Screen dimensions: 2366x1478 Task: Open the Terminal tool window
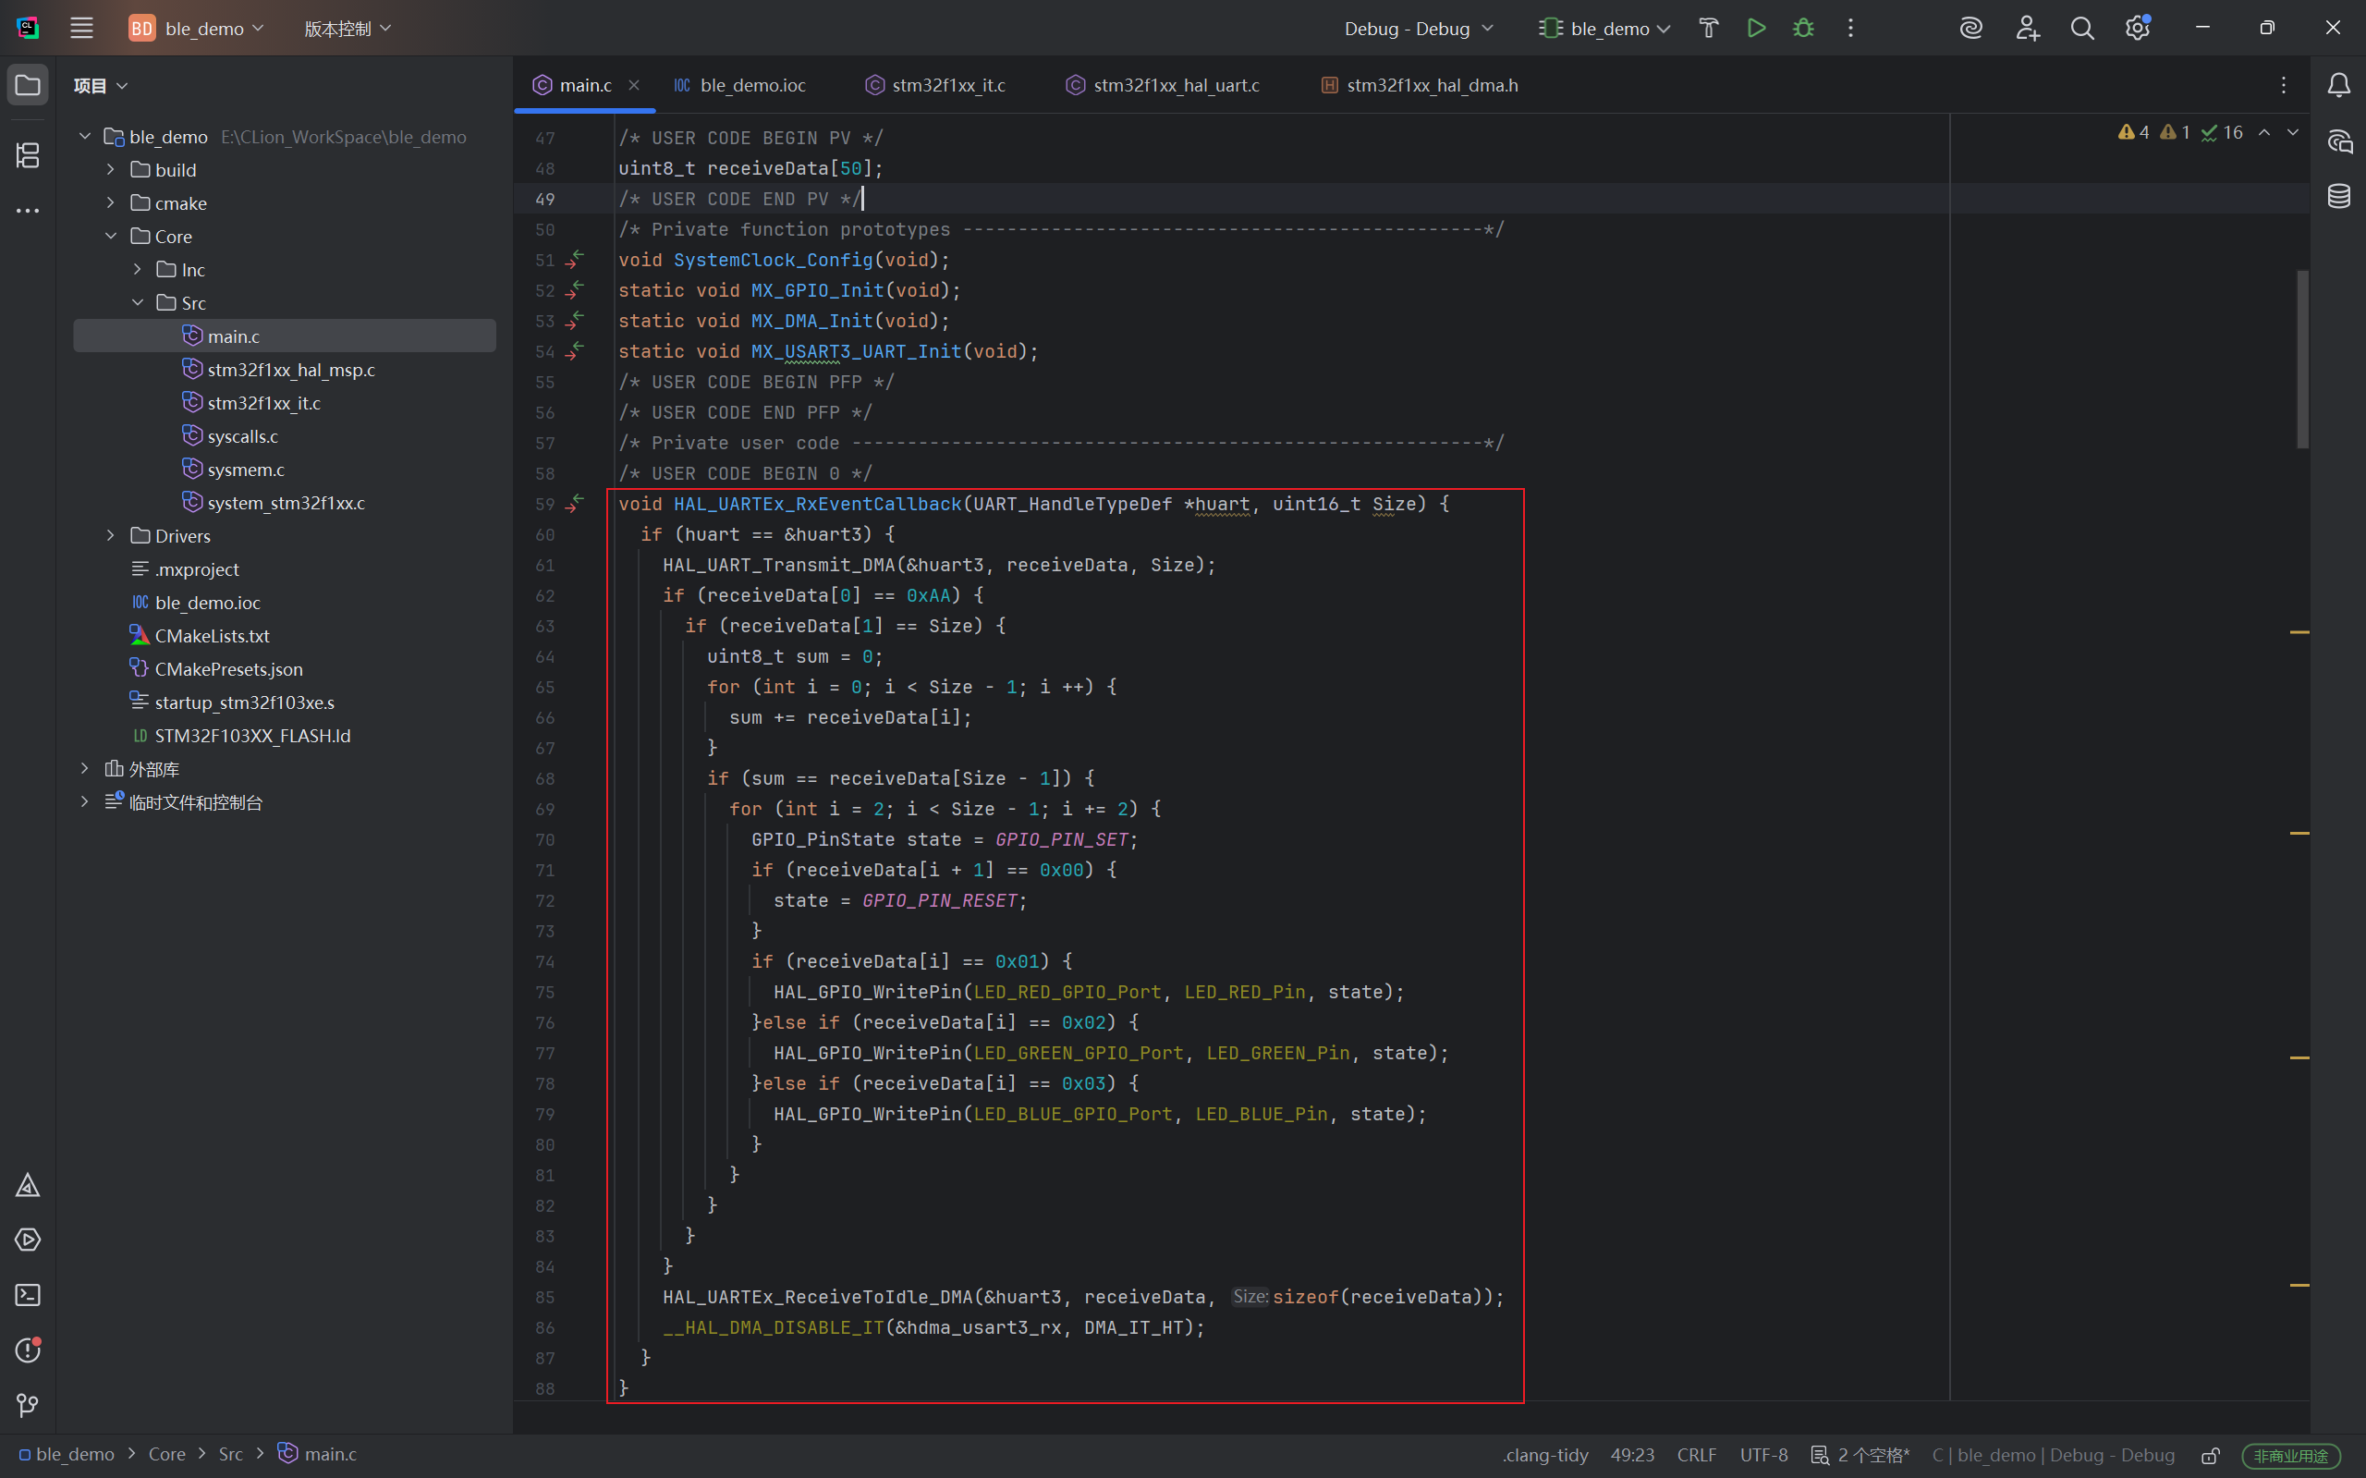(x=28, y=1295)
